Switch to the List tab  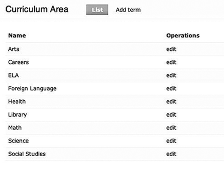tap(97, 10)
